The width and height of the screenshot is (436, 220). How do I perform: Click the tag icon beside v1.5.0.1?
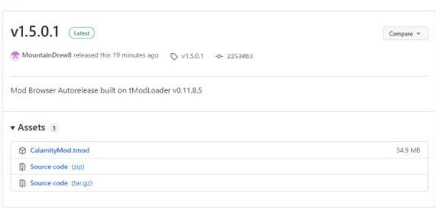[174, 57]
